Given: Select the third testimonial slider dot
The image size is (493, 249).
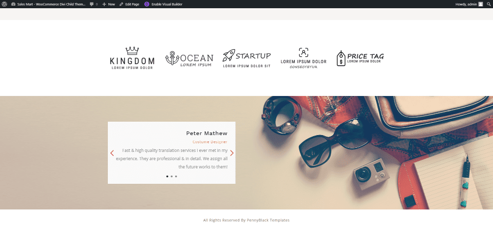Looking at the screenshot, I should click(176, 177).
